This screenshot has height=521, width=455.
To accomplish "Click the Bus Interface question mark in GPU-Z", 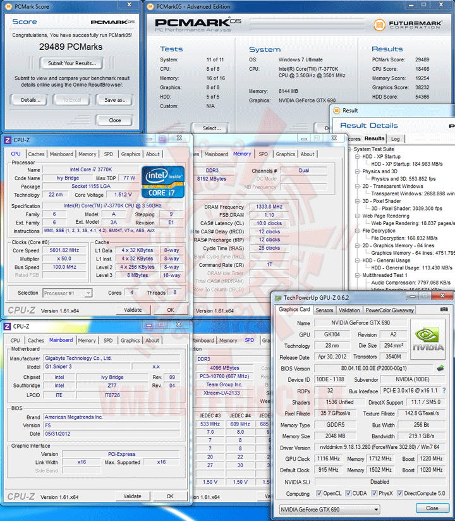I will pyautogui.click(x=444, y=391).
